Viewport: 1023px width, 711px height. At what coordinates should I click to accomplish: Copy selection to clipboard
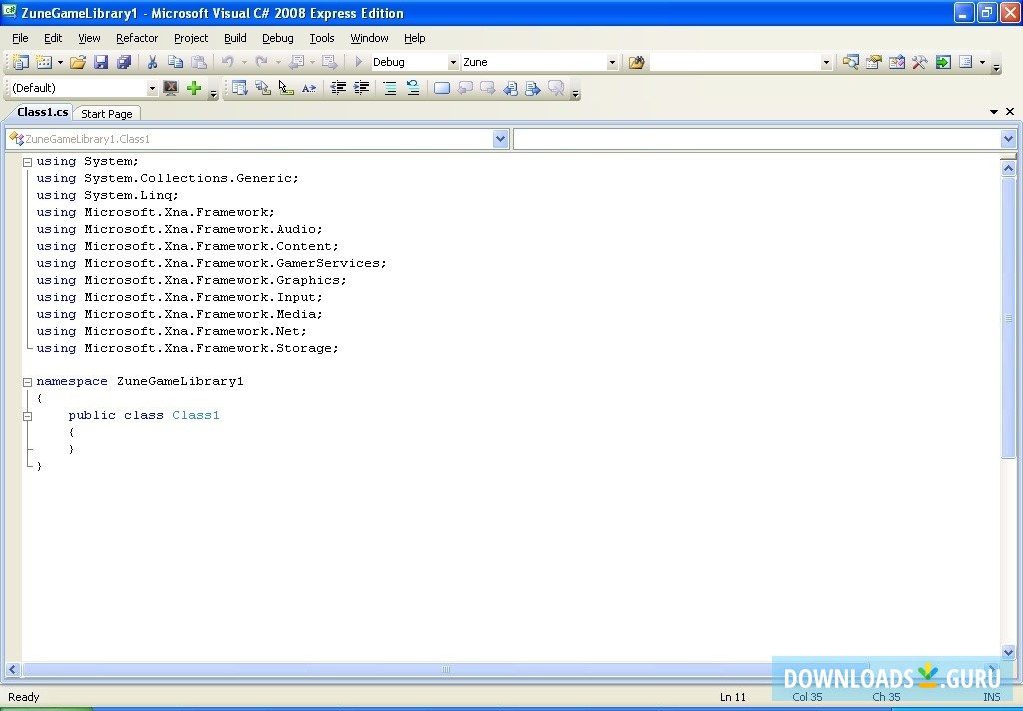(x=176, y=62)
